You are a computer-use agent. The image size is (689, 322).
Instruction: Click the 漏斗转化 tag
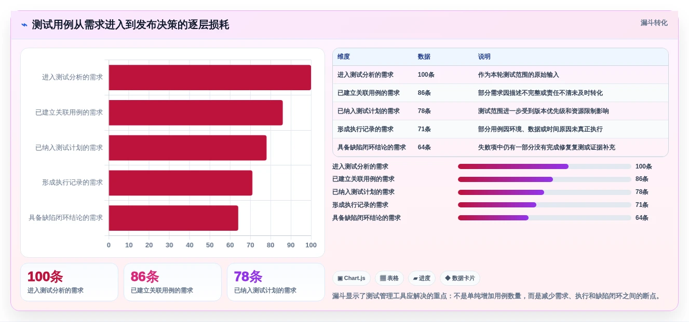click(654, 23)
